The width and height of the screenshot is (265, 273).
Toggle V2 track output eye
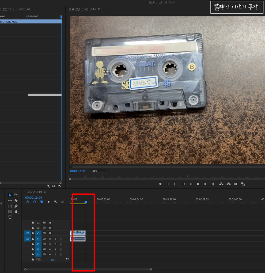[50, 228]
